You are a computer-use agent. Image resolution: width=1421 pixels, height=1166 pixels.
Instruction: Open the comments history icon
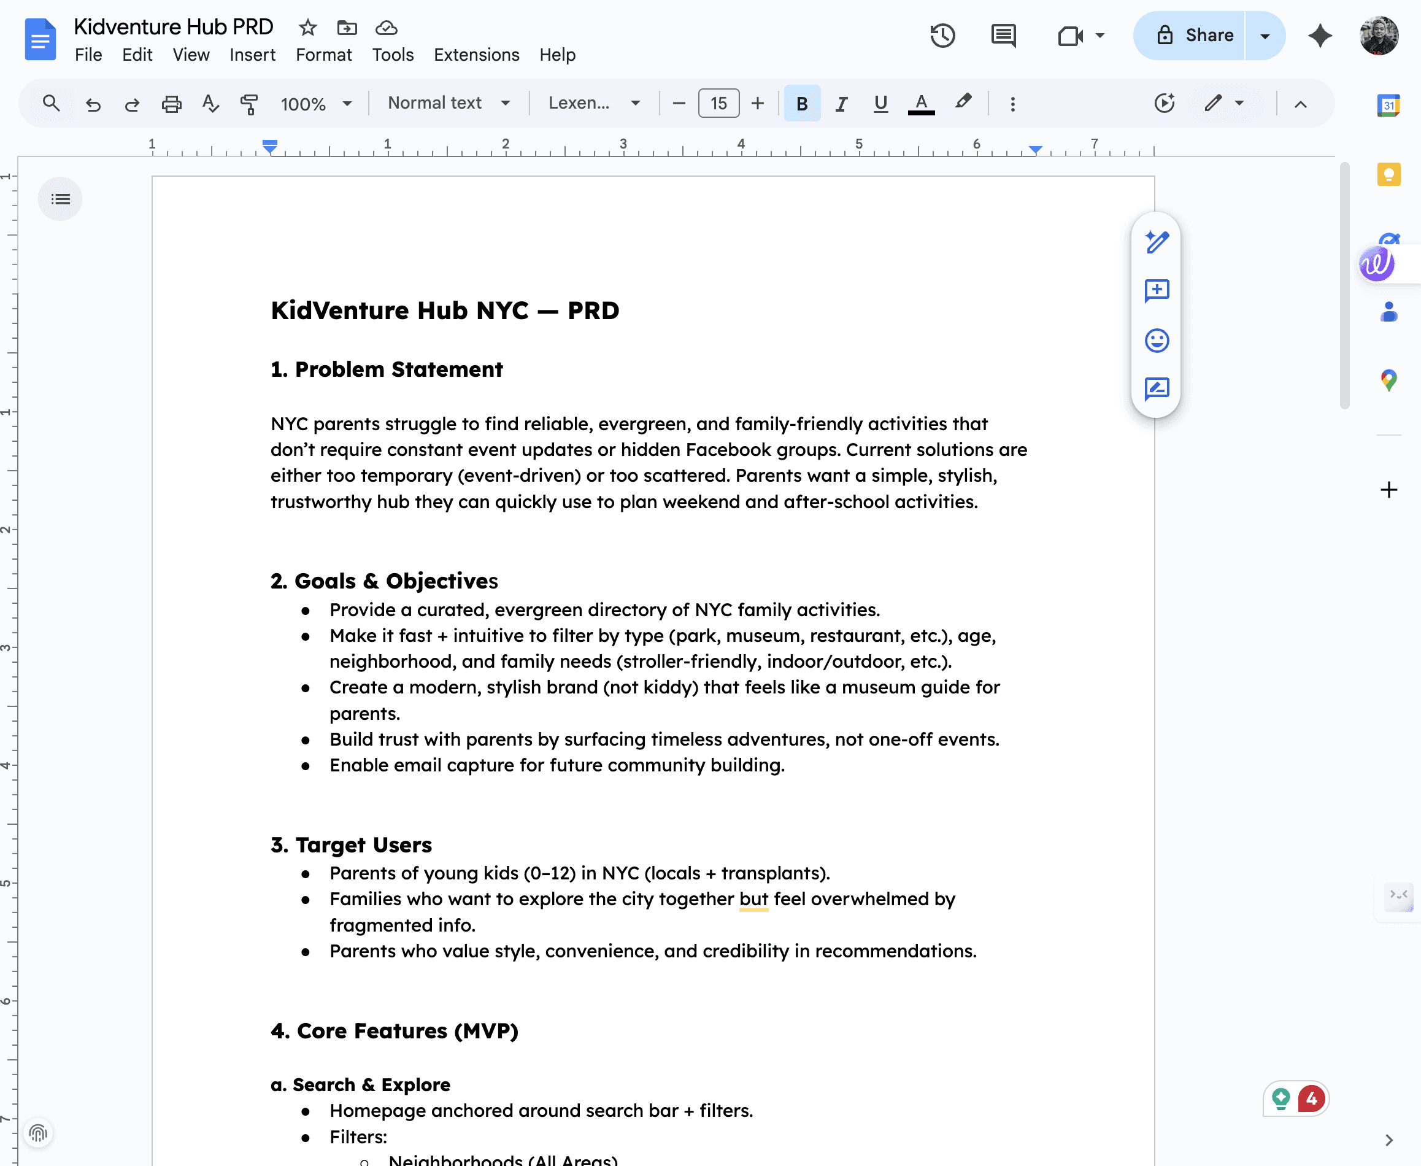click(1003, 36)
